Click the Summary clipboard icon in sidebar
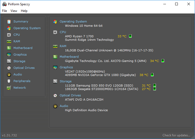Screen dimensions: 195x139 click(x=9, y=21)
